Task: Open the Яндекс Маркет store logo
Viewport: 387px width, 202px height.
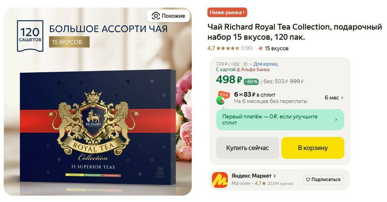Action: (220, 180)
